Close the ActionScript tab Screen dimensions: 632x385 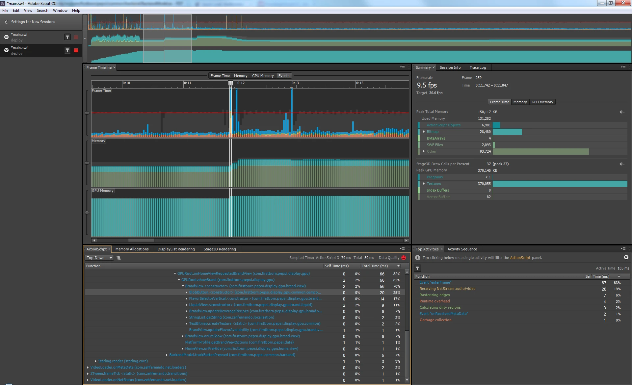109,249
